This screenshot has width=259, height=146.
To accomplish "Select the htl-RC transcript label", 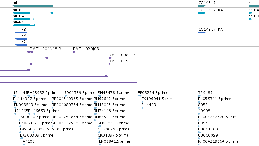I will click(18, 22).
